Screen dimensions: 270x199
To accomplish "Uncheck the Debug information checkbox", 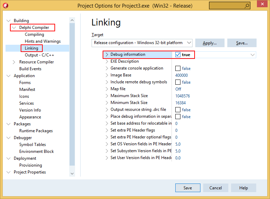I will coord(178,54).
